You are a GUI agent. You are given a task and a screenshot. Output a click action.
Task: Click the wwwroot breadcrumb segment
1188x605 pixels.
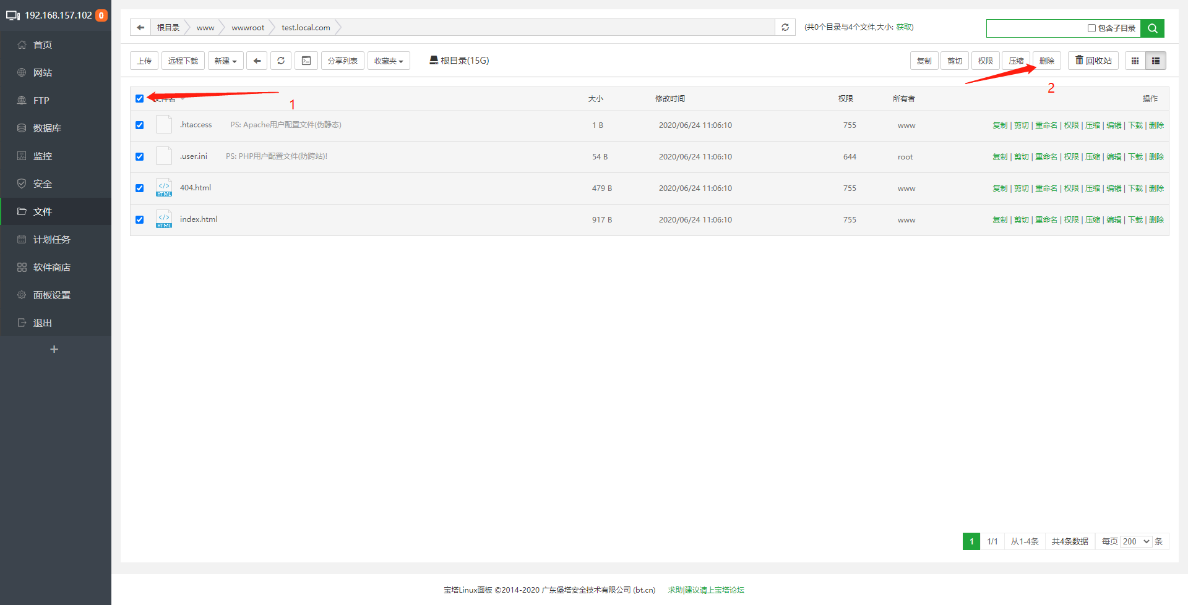(248, 28)
